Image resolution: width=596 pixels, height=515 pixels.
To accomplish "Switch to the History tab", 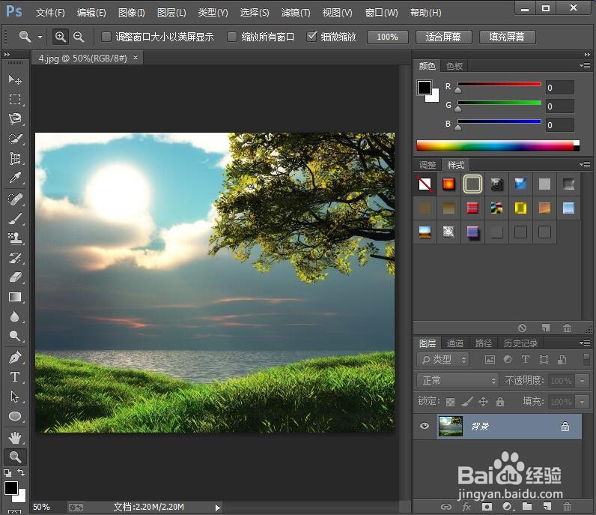I will (520, 343).
